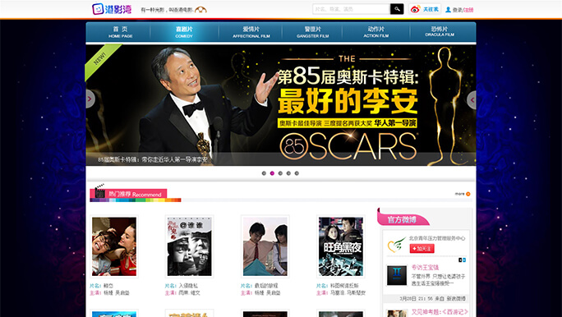Select the fifth carousel indicator dot
This screenshot has width=562, height=317.
tap(297, 173)
